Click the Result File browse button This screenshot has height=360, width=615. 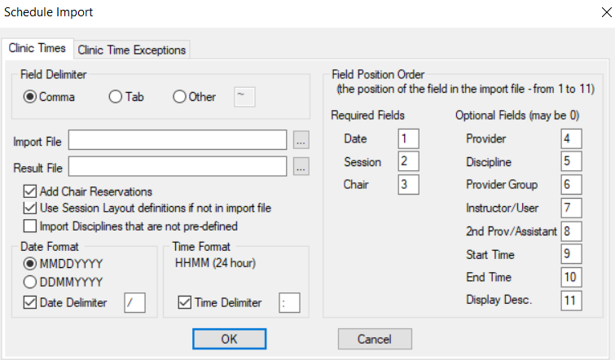coord(301,167)
